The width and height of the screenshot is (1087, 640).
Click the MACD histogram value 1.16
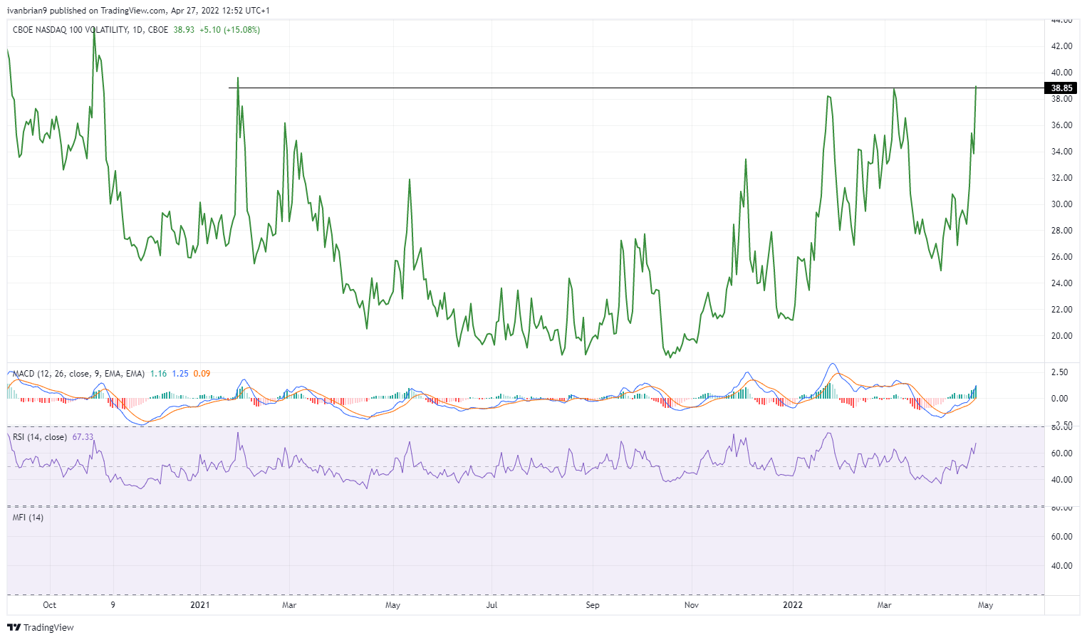158,374
